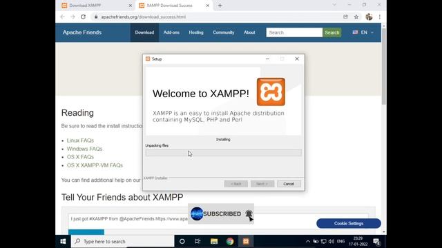Close the XAMPP Download Success tab

coord(208,6)
